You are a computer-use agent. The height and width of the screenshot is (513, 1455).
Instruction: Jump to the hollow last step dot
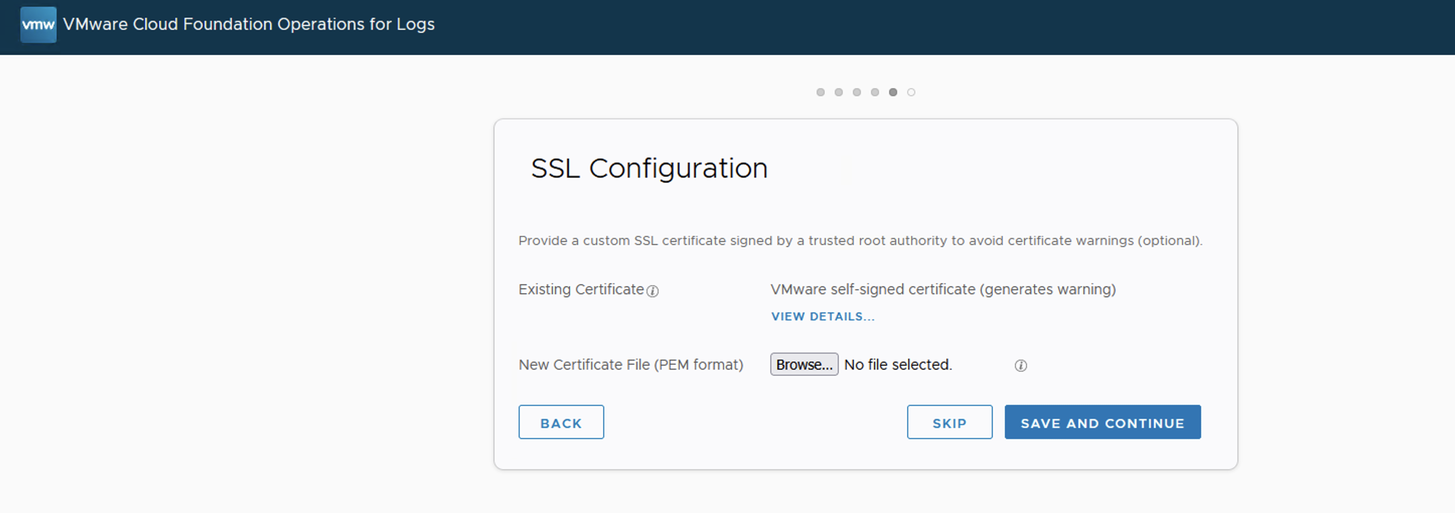pyautogui.click(x=910, y=92)
